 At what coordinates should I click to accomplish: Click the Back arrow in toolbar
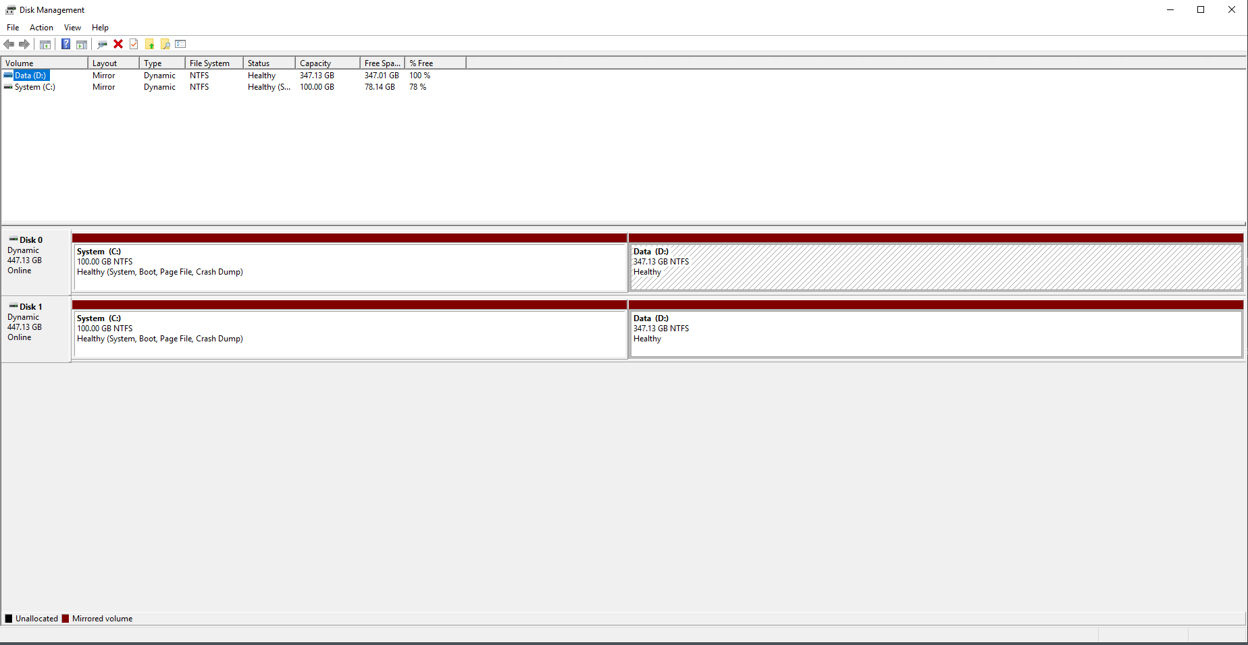coord(9,45)
